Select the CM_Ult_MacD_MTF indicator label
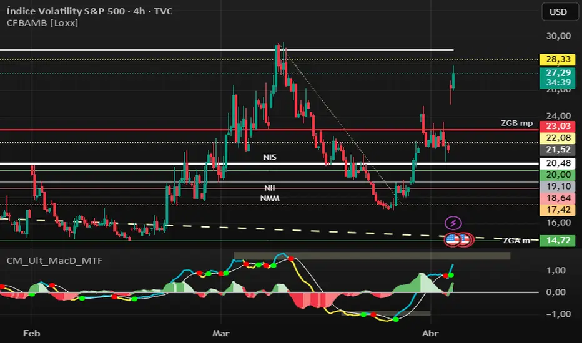The height and width of the screenshot is (343, 582). [54, 261]
